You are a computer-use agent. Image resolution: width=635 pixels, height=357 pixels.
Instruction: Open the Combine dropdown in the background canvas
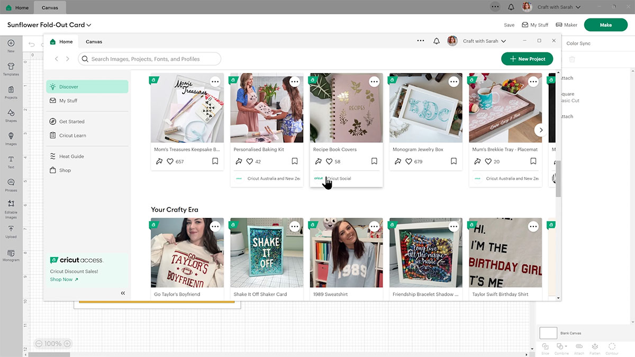(562, 349)
